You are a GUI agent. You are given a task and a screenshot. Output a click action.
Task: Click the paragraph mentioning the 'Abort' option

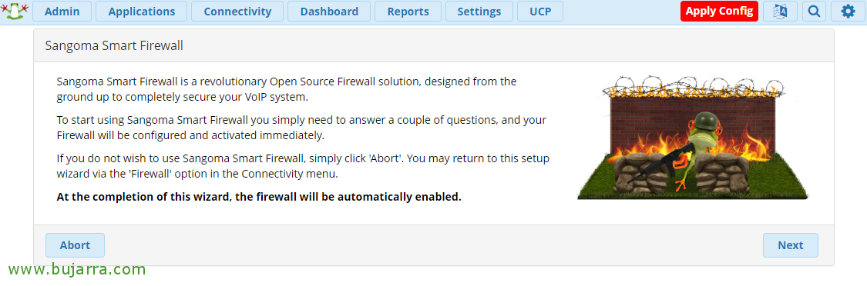coord(303,166)
